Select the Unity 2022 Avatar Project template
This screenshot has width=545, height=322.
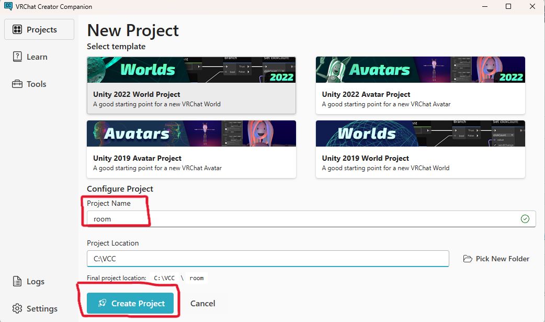click(420, 85)
